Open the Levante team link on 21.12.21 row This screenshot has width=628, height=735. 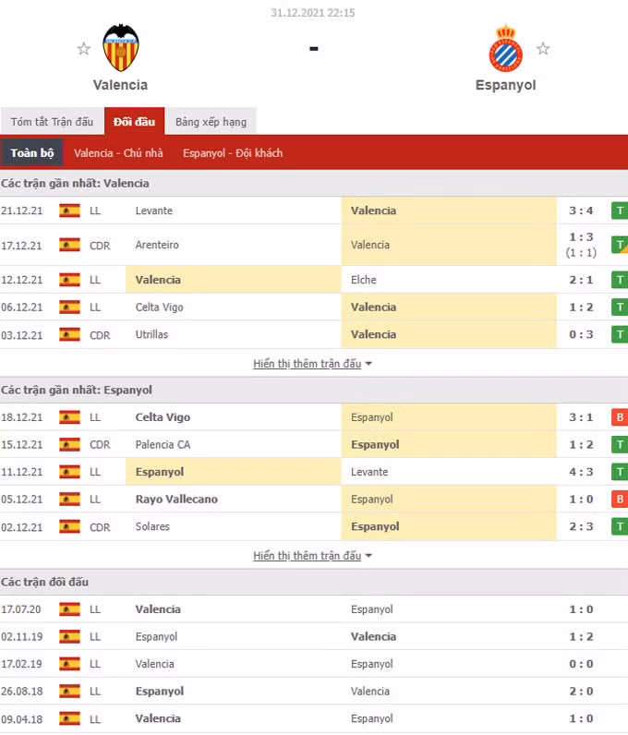[154, 211]
